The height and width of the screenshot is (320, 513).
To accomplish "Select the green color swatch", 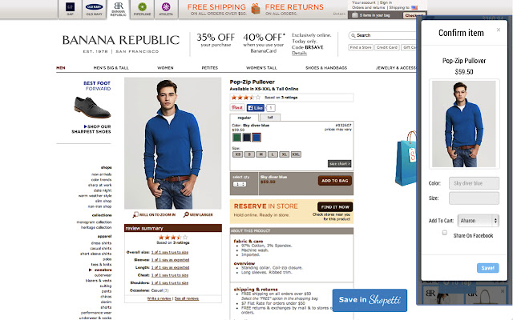I will (x=236, y=138).
